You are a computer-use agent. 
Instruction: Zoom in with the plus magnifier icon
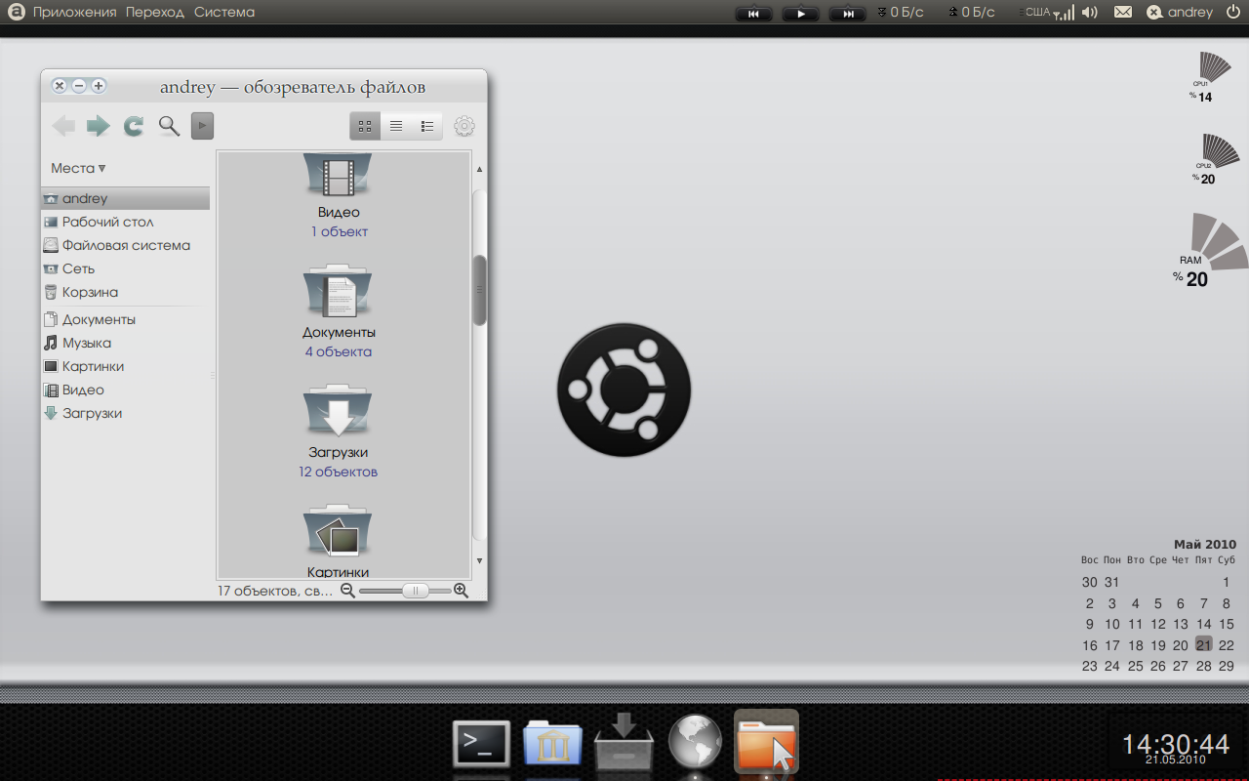tap(462, 591)
